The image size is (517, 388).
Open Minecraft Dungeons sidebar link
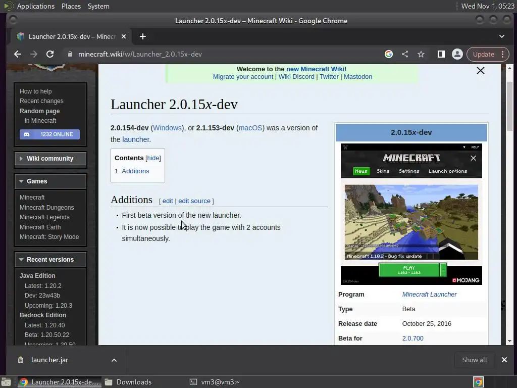pos(47,208)
